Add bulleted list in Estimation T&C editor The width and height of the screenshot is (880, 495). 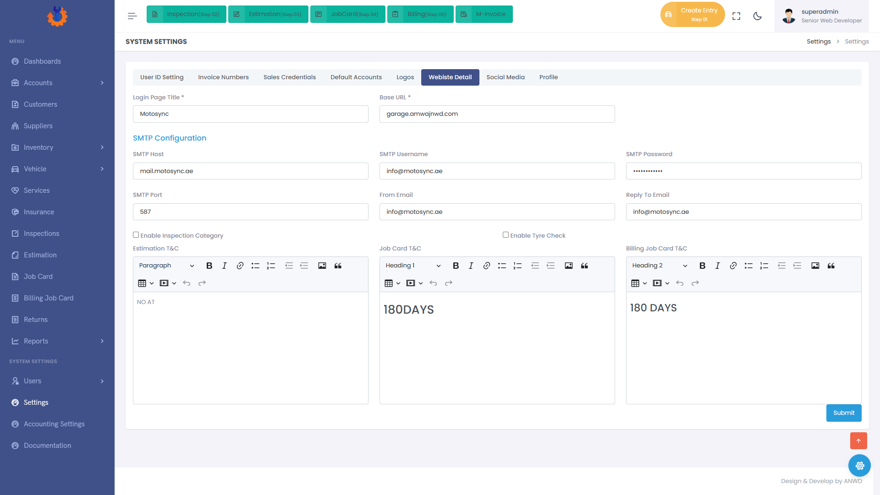click(255, 266)
